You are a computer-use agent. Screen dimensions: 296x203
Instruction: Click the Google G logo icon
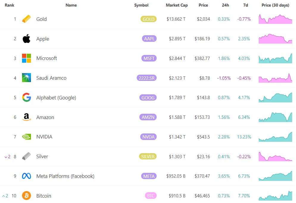coord(27,97)
